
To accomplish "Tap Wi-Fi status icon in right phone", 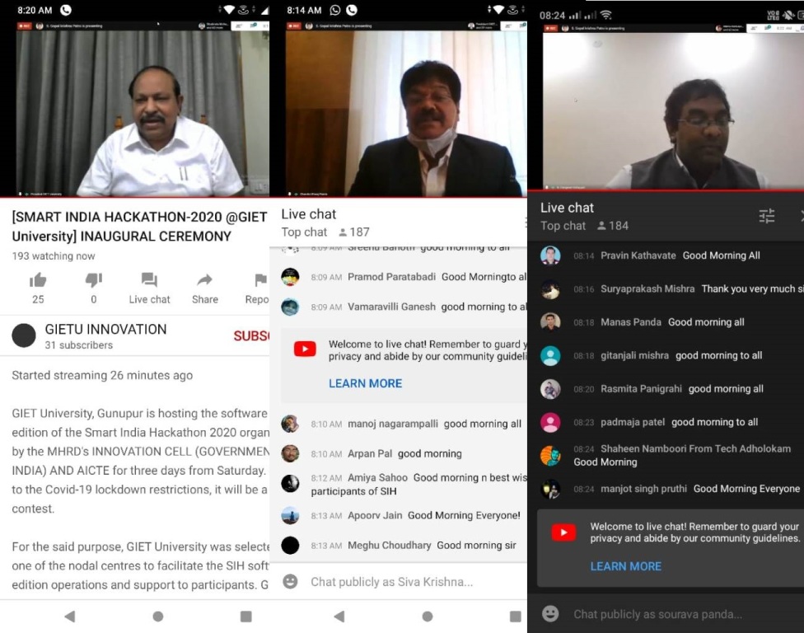I will [605, 14].
